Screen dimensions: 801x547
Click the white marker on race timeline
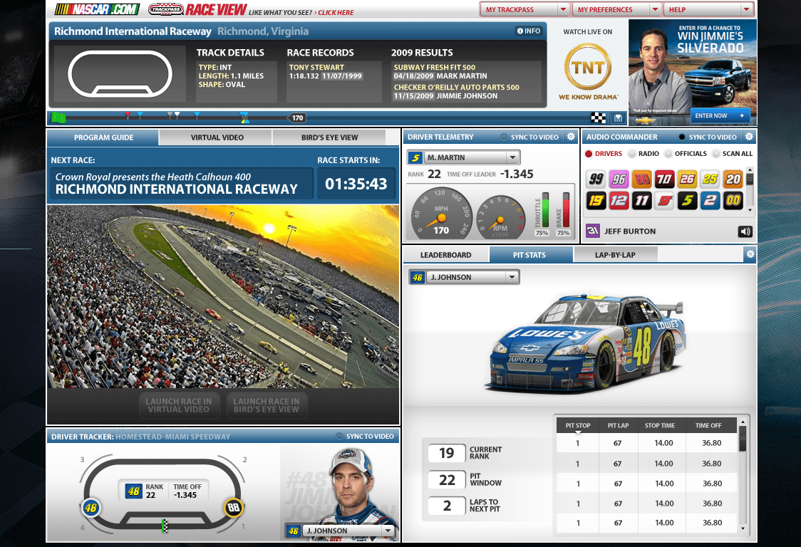click(177, 115)
